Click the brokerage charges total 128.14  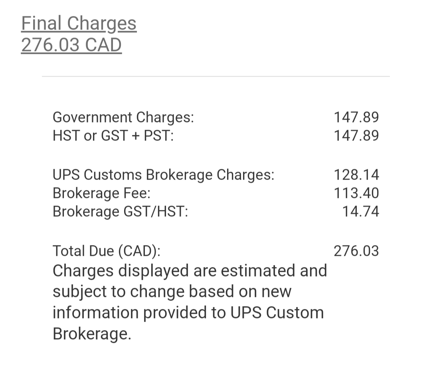[x=356, y=175]
